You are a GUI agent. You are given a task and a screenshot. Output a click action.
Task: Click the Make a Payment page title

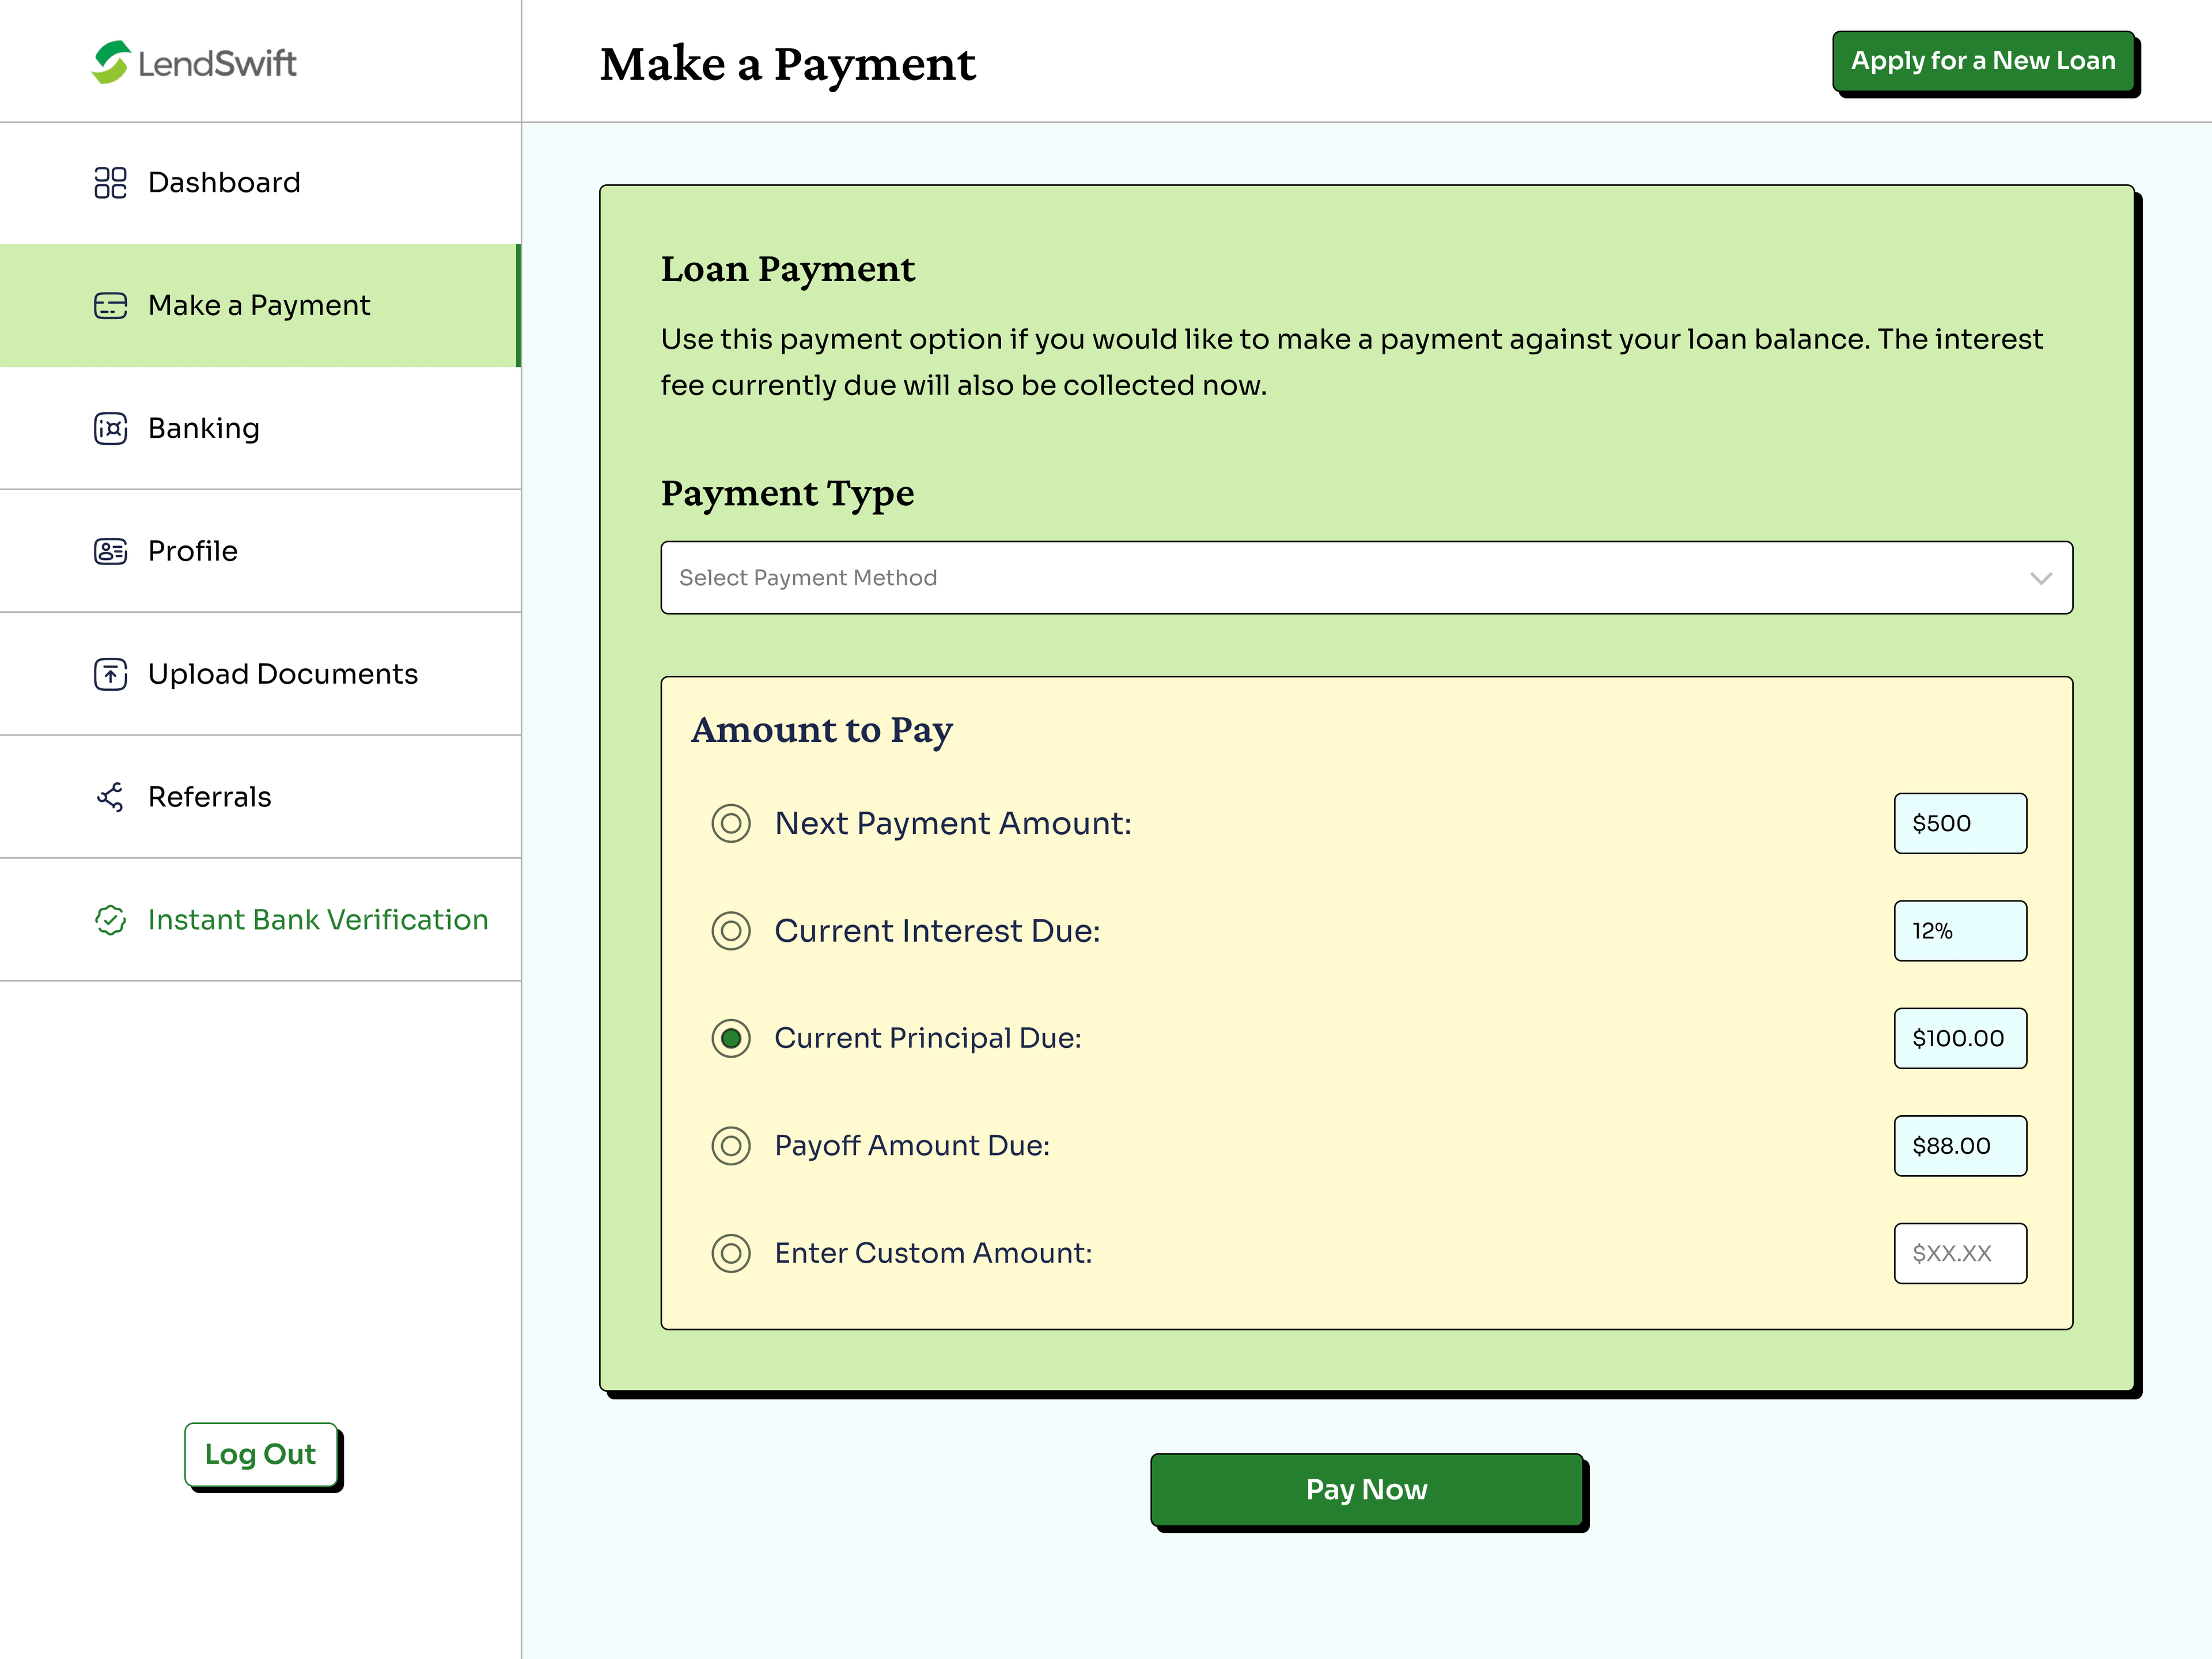[788, 64]
